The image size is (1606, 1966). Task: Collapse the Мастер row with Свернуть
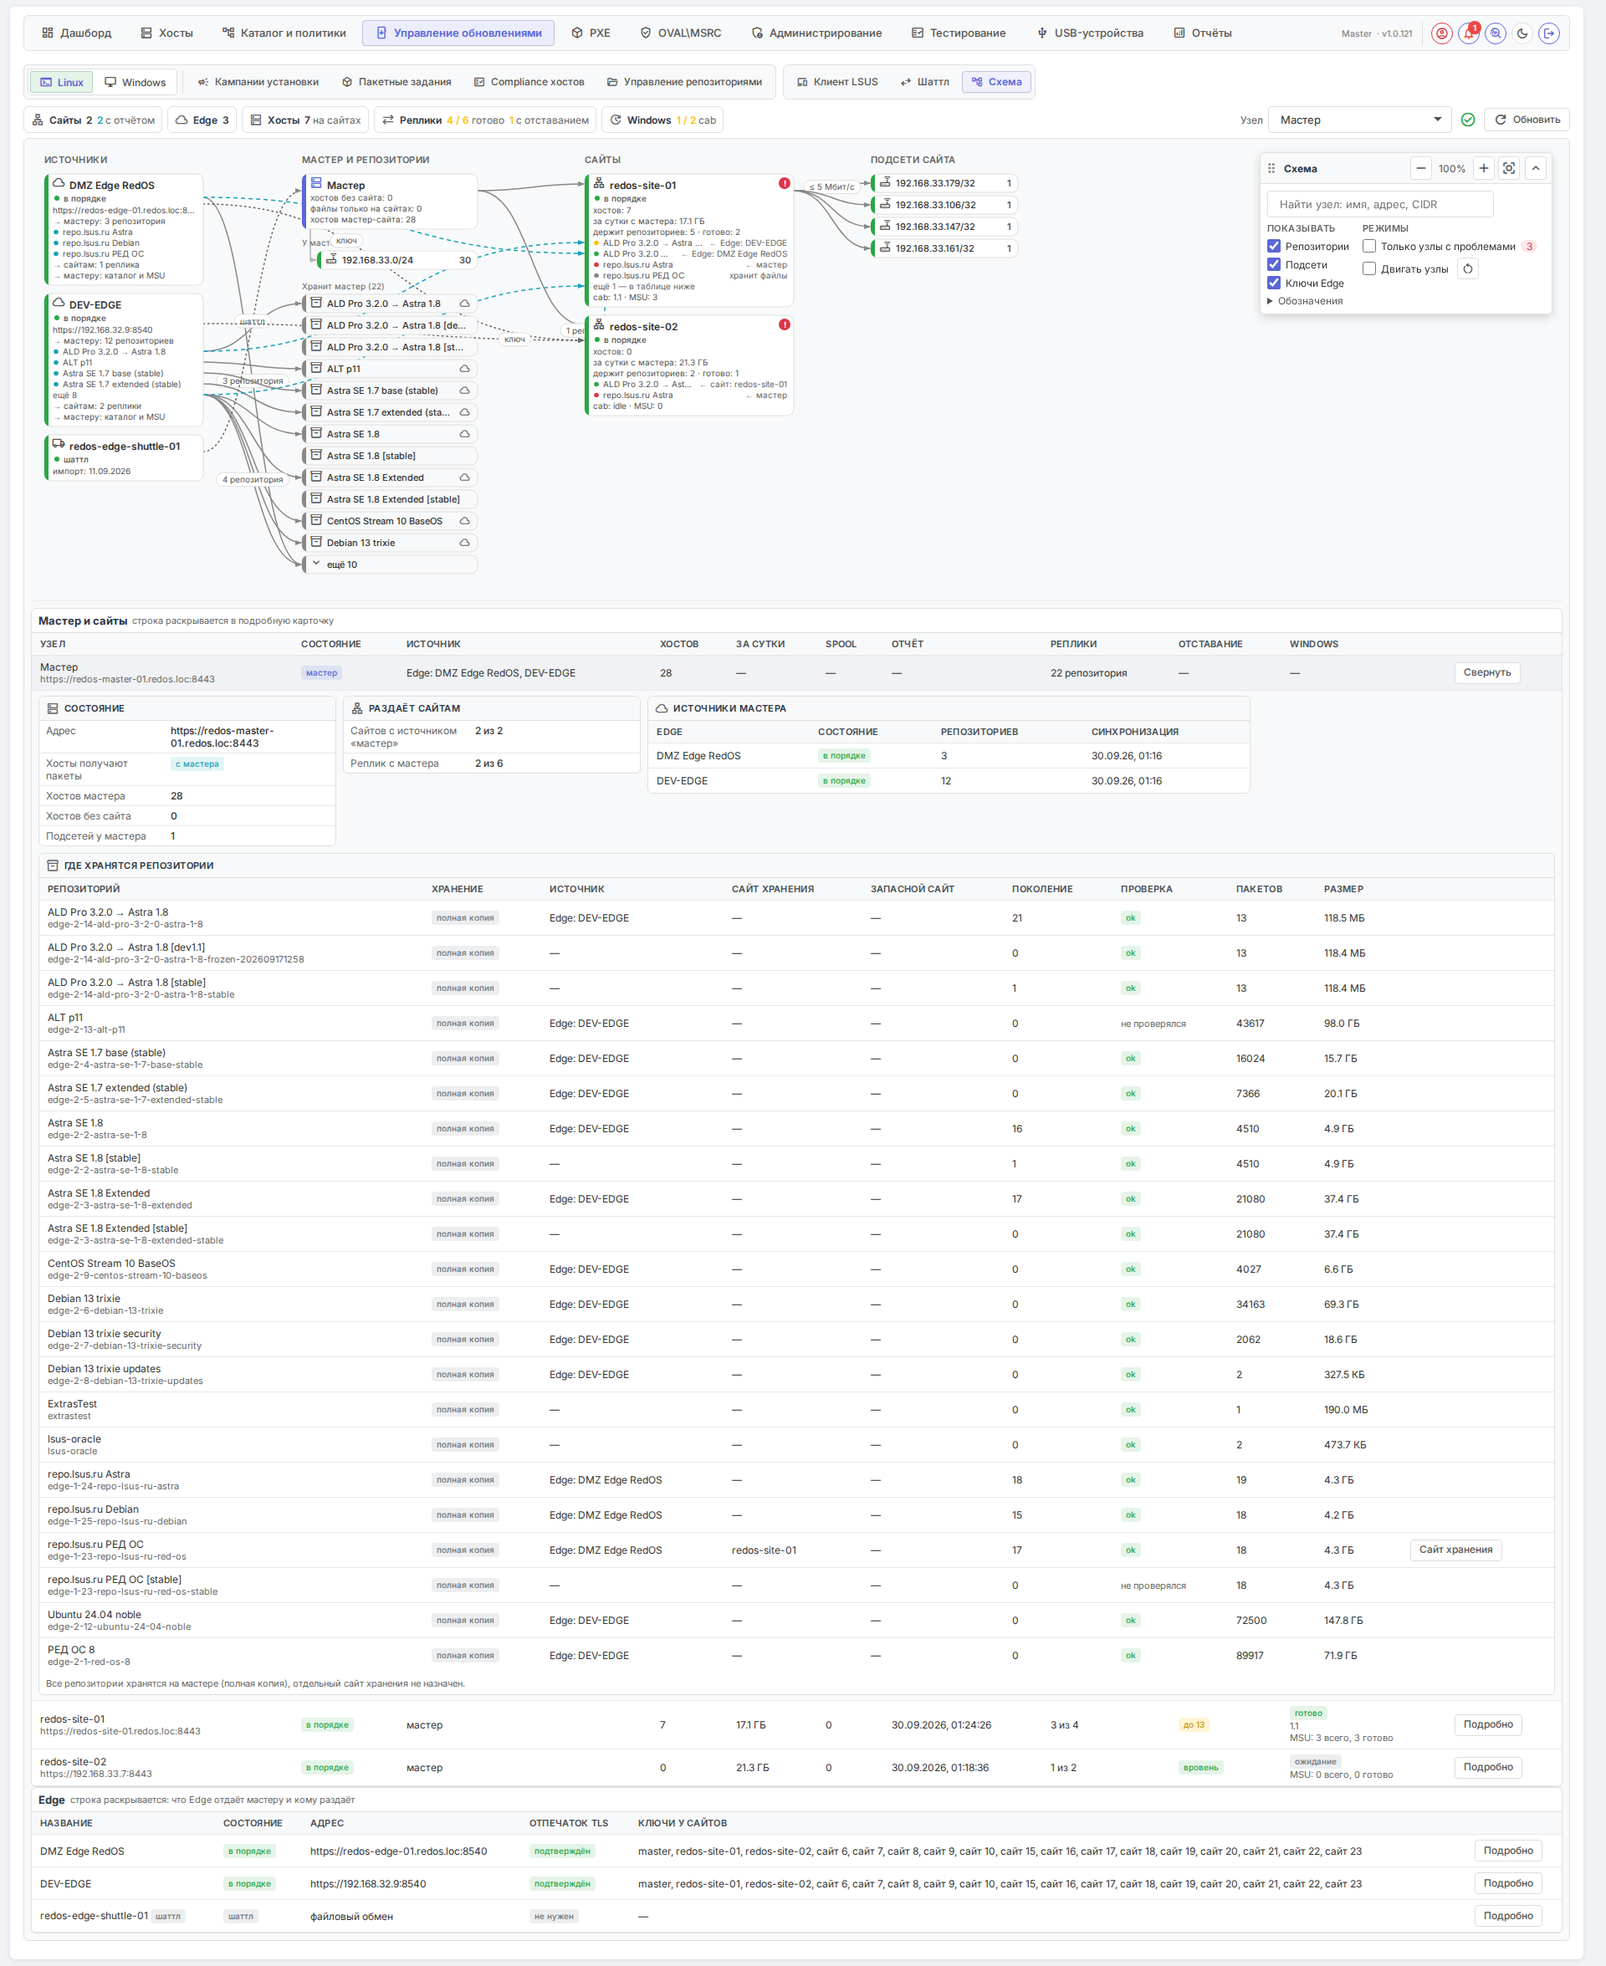point(1486,672)
